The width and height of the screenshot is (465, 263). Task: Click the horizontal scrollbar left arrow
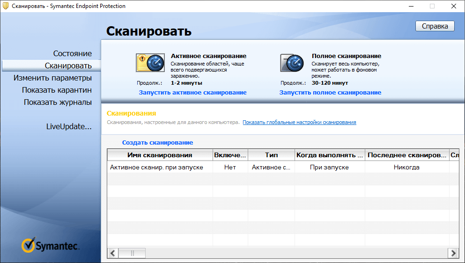113,253
